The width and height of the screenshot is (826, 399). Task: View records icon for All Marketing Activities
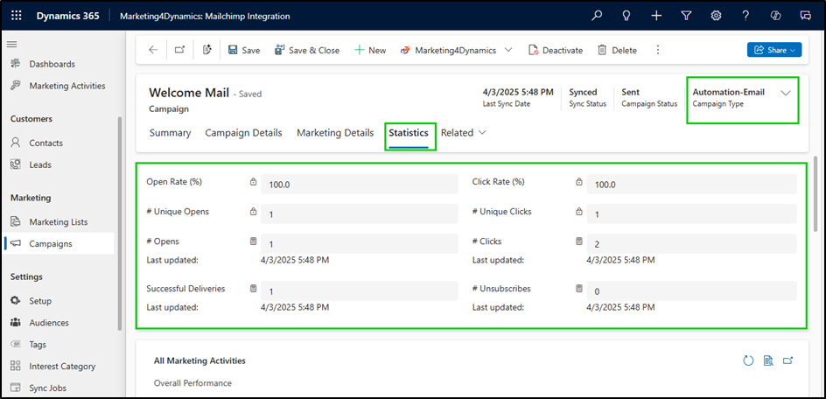point(768,360)
